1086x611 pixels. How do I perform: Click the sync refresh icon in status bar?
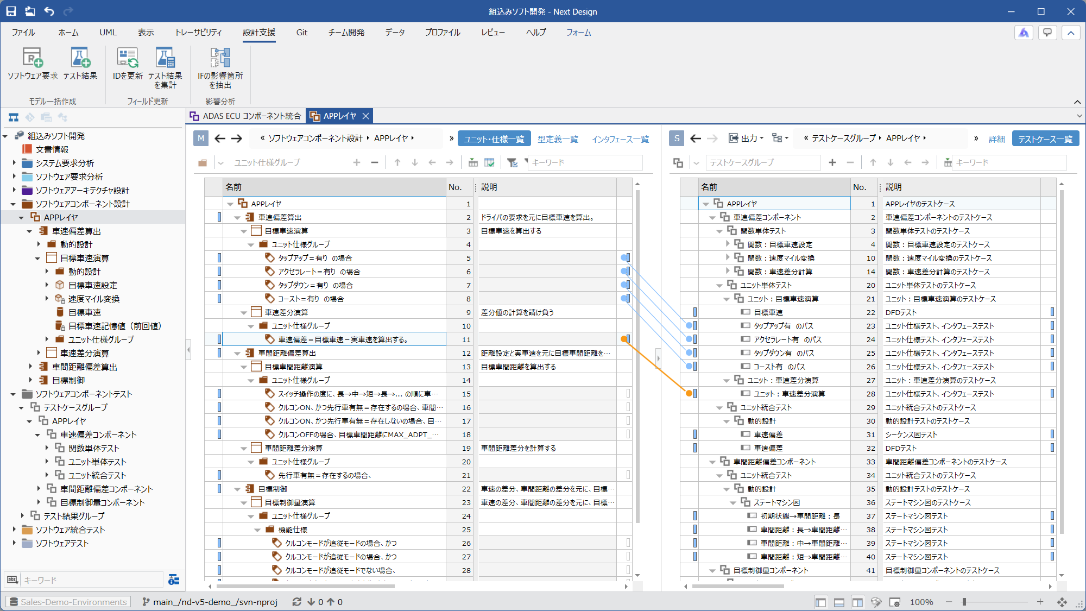point(296,602)
